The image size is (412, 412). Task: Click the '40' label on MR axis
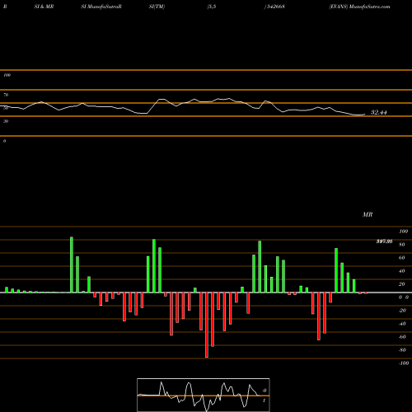point(402,271)
